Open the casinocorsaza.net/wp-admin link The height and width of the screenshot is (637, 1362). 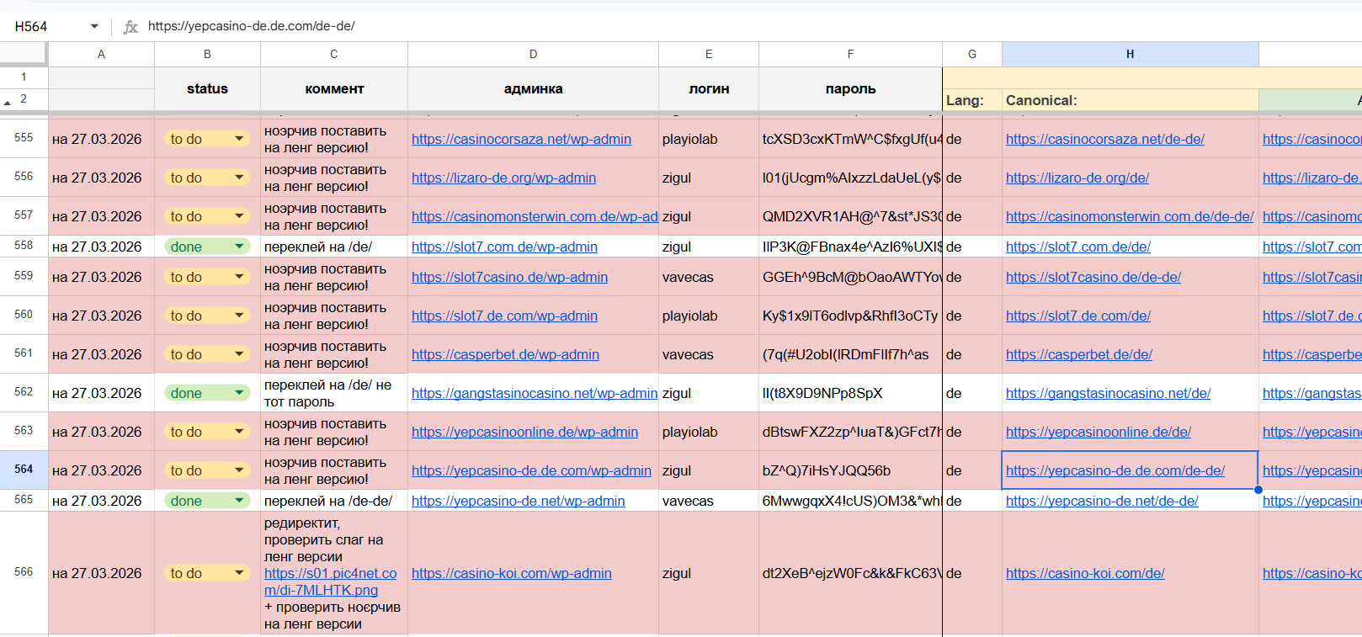click(x=521, y=139)
